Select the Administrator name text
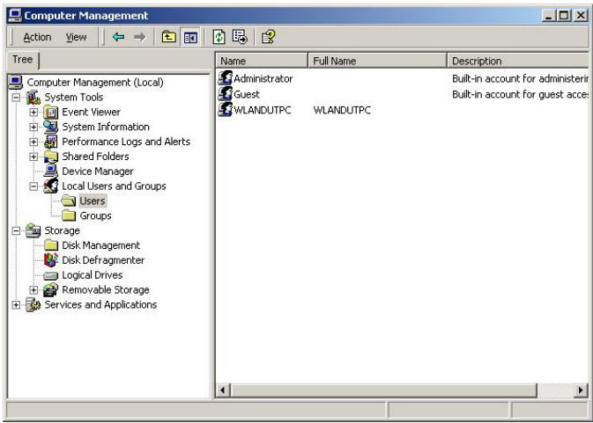 (263, 78)
